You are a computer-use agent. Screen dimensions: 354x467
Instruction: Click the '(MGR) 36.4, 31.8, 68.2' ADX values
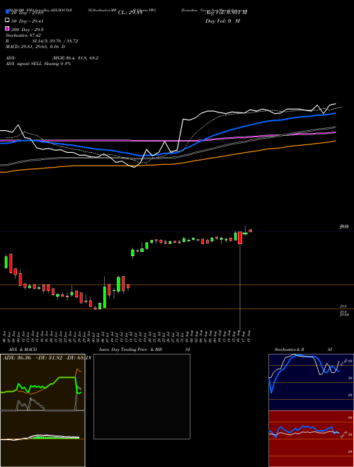75,58
